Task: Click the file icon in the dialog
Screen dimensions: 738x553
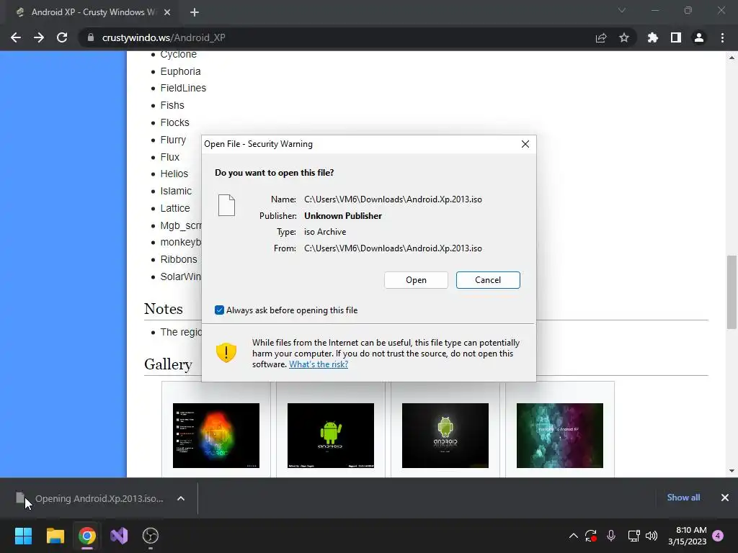Action: click(226, 205)
